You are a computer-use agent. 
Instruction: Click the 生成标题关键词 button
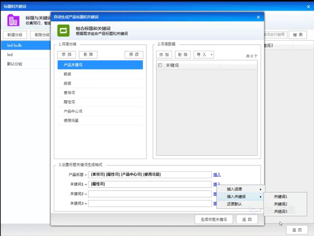tap(214, 219)
